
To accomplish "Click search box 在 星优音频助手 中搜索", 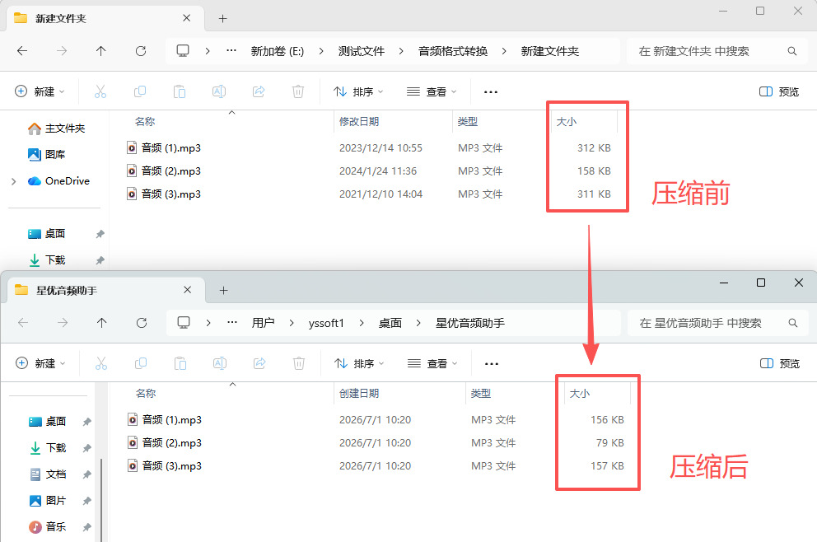I will click(718, 323).
